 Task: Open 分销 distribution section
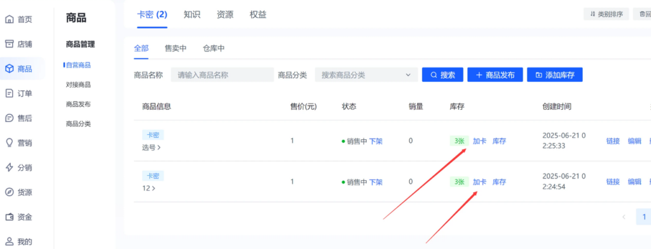(18, 168)
